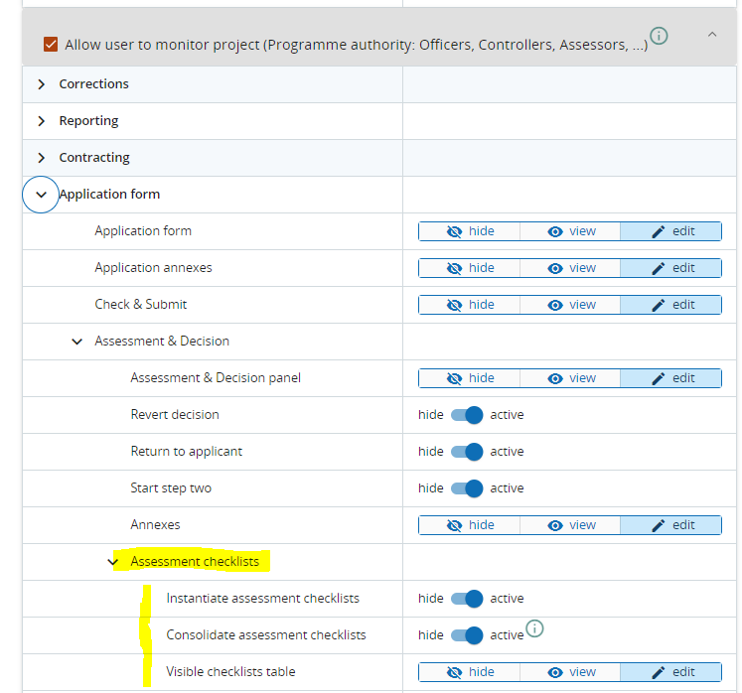
Task: Set Check & Submit to view
Action: 570,305
